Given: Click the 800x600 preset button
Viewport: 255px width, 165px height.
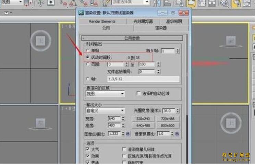Looking at the screenshot, I should click(x=168, y=126).
